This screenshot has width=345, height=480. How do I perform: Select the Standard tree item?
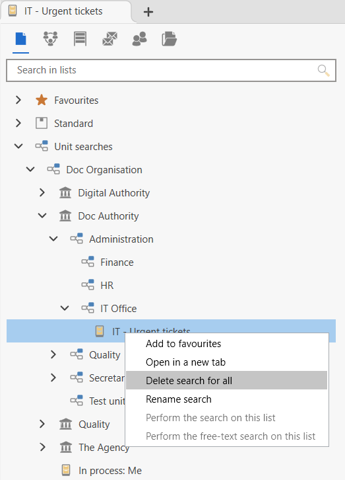point(74,124)
